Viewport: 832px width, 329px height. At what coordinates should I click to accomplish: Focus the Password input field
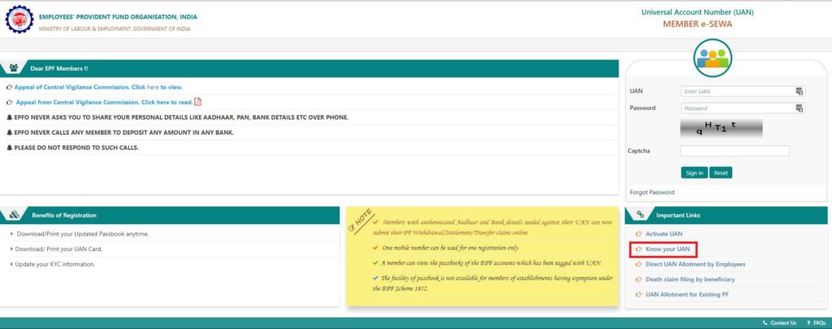pyautogui.click(x=736, y=108)
